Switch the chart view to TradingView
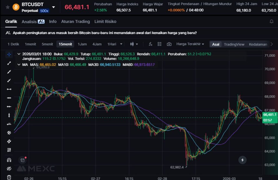This screenshot has height=180, width=278. 234,44
